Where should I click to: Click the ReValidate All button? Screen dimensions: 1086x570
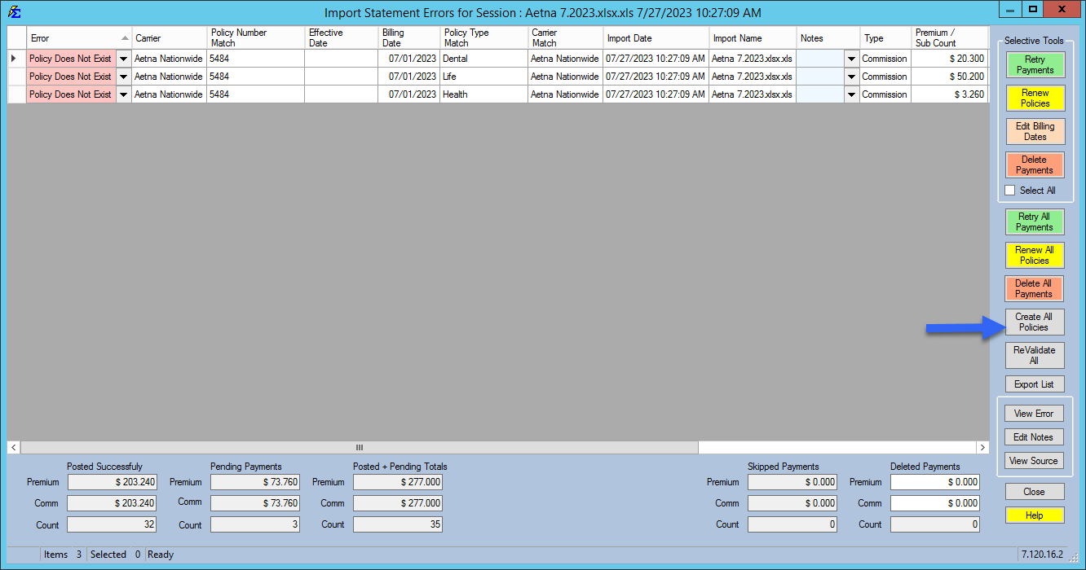click(x=1035, y=354)
